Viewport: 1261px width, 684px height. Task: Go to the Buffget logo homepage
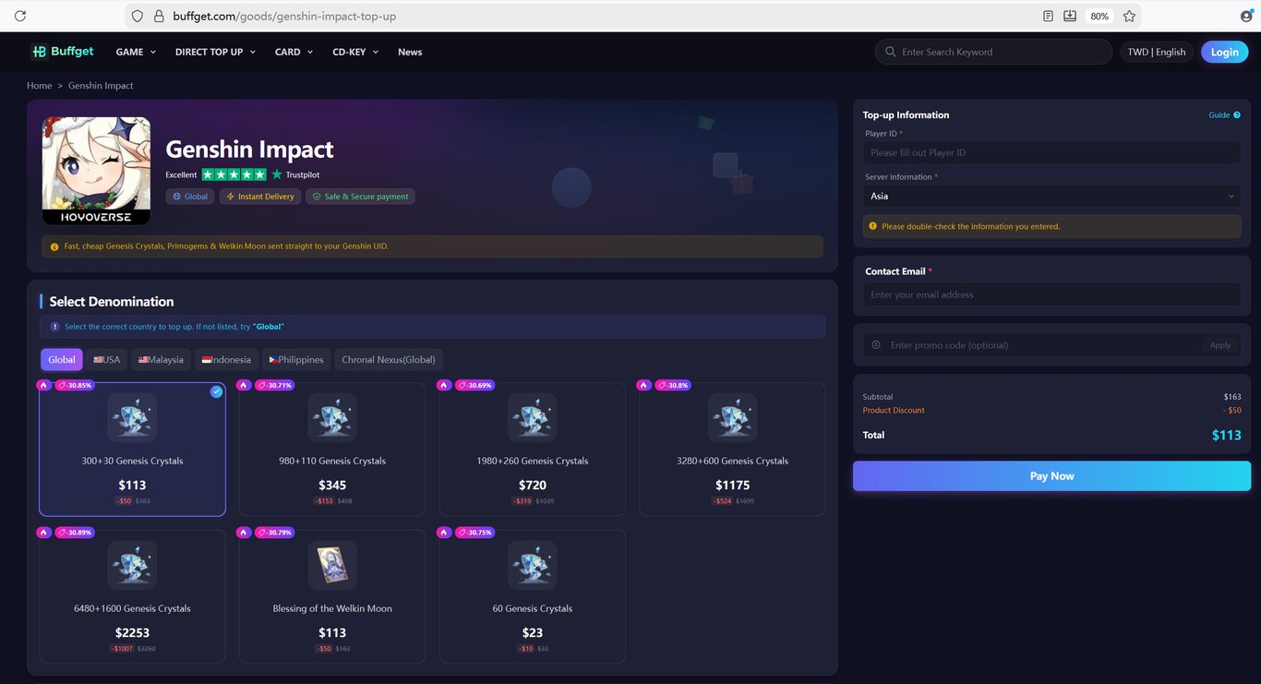coord(63,52)
